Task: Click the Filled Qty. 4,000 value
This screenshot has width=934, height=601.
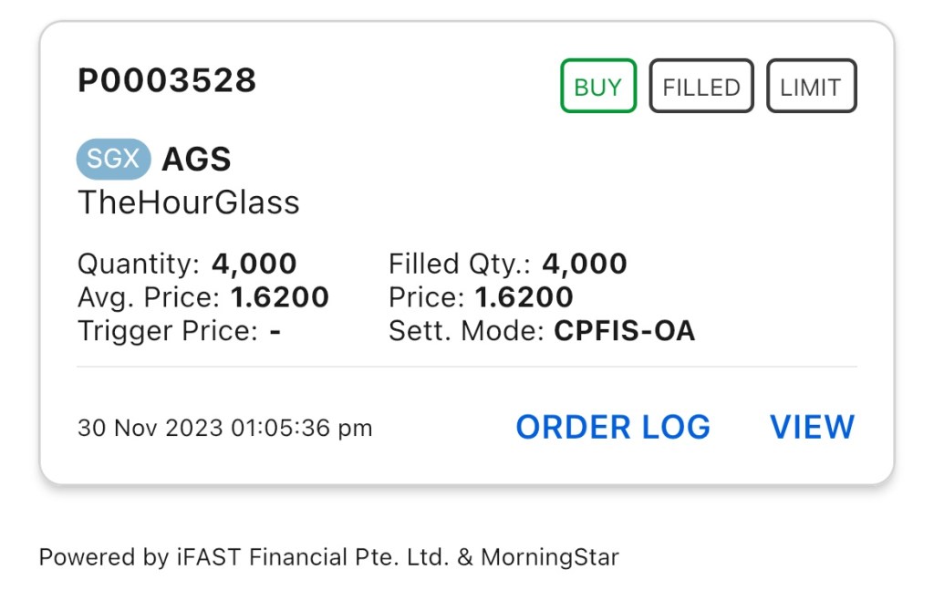Action: click(x=584, y=264)
